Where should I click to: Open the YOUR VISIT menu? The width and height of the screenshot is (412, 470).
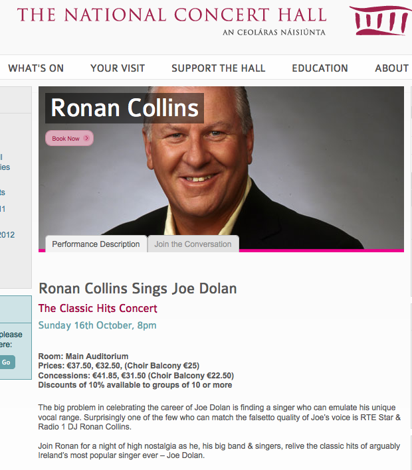[x=118, y=68]
